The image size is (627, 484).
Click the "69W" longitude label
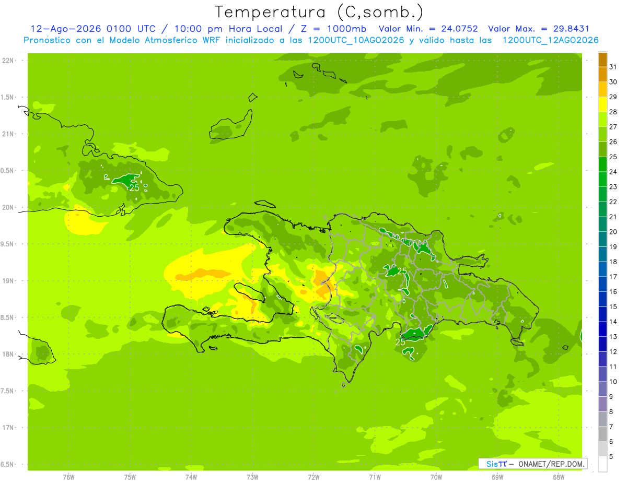(x=497, y=477)
